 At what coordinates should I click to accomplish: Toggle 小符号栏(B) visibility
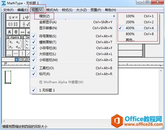pos(74,48)
